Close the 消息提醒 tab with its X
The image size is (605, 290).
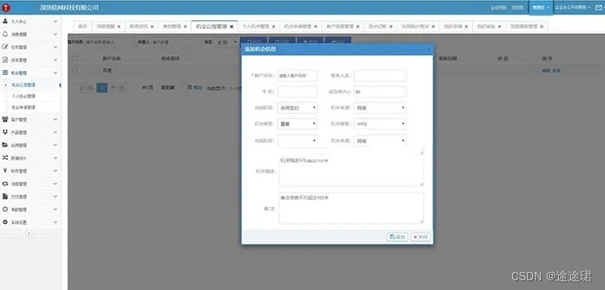pyautogui.click(x=119, y=27)
